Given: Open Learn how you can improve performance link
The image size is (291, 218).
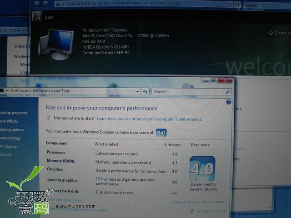Looking at the screenshot, I should click(150, 119).
